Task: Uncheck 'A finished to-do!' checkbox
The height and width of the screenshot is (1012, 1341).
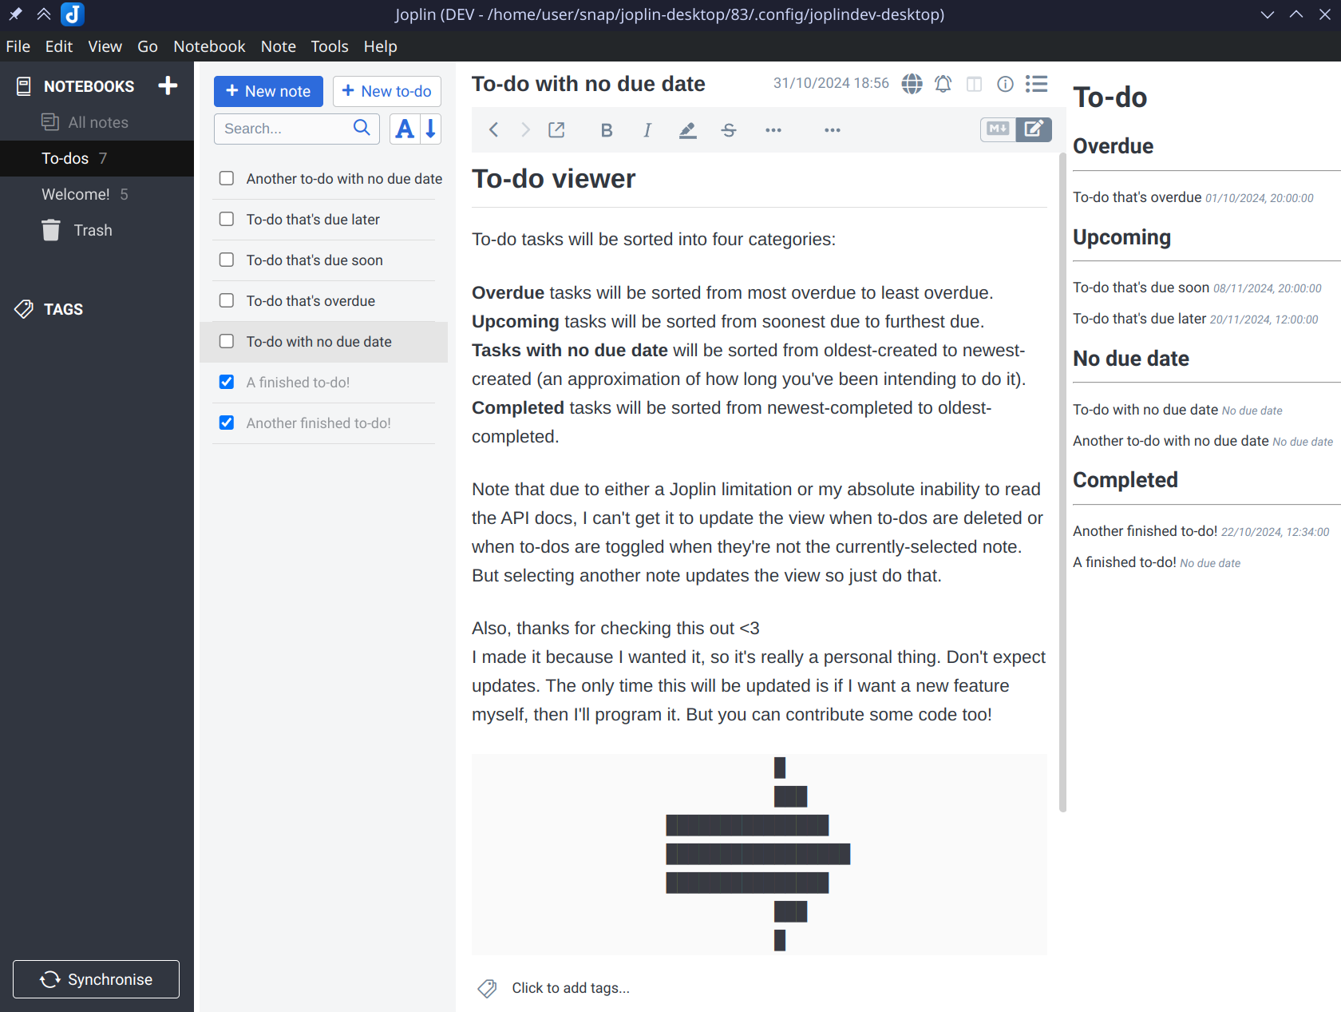Action: pos(227,383)
